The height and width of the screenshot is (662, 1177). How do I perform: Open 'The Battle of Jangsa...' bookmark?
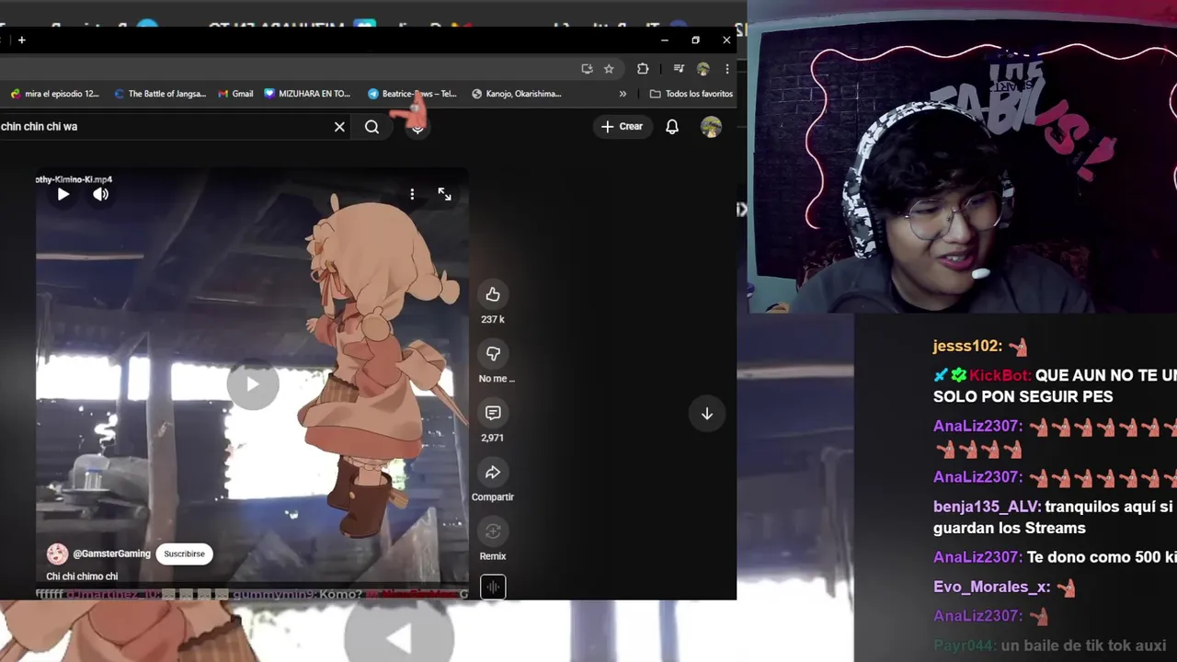[x=160, y=94]
